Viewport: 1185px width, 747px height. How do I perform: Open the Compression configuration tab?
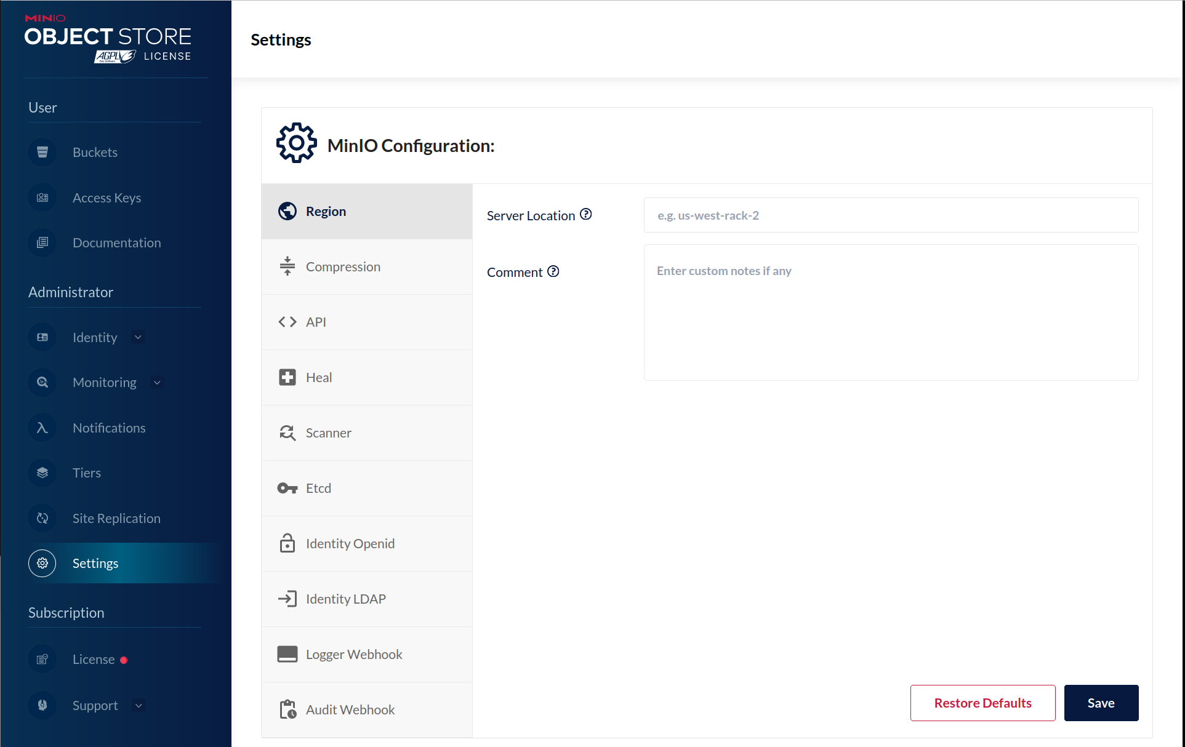pyautogui.click(x=367, y=266)
